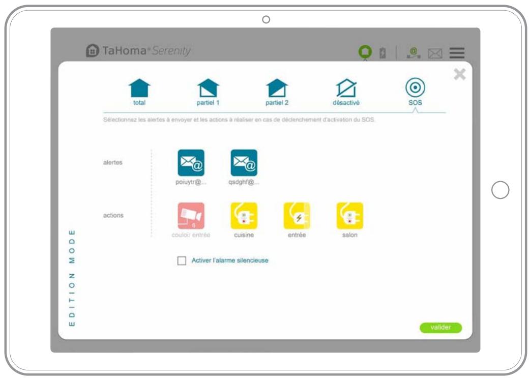Select the désactivé mode tab
529x378 pixels.
click(x=346, y=92)
